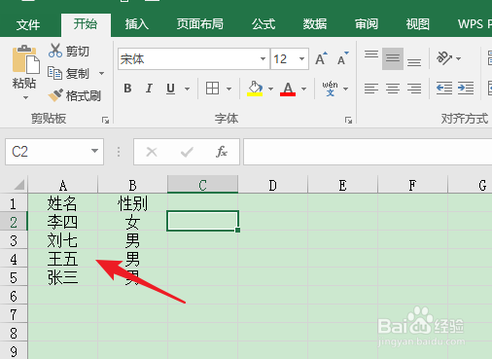Click the text orientation icon
Image resolution: width=492 pixels, height=359 pixels.
[444, 58]
